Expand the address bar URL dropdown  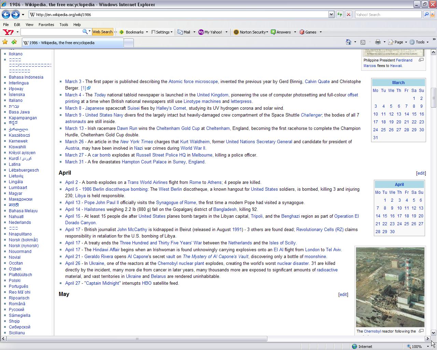click(331, 14)
